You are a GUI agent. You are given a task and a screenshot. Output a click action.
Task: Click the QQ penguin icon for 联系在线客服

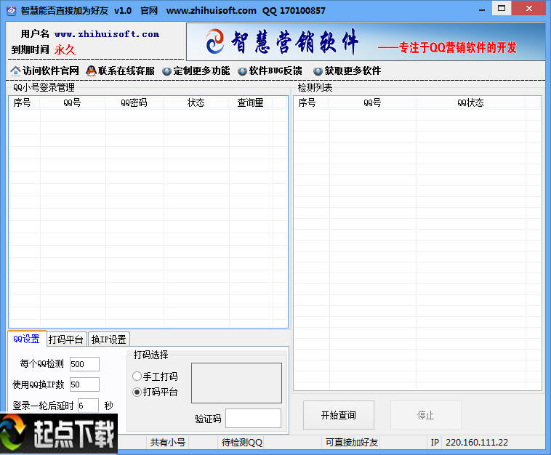(x=91, y=71)
